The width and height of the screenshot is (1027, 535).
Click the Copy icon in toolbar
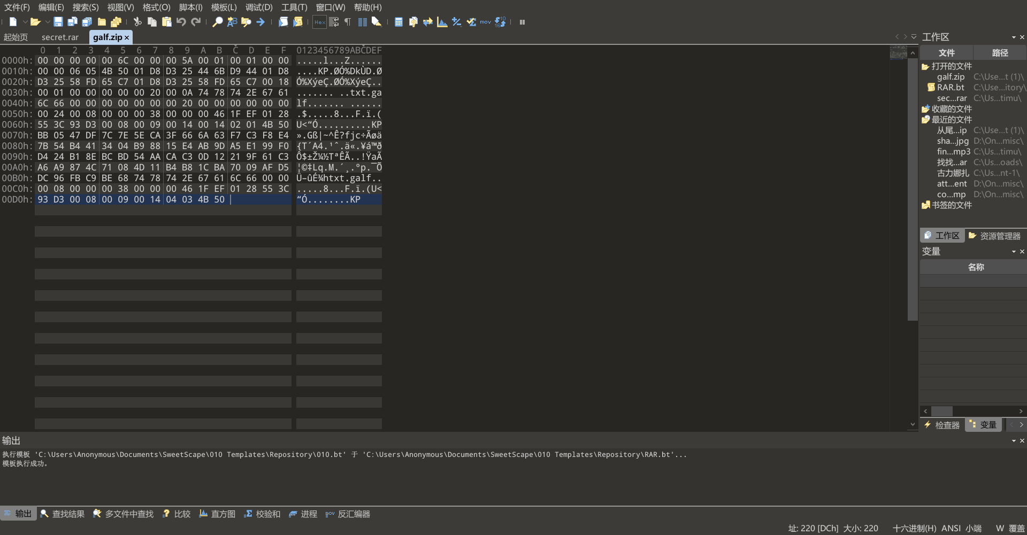(152, 22)
